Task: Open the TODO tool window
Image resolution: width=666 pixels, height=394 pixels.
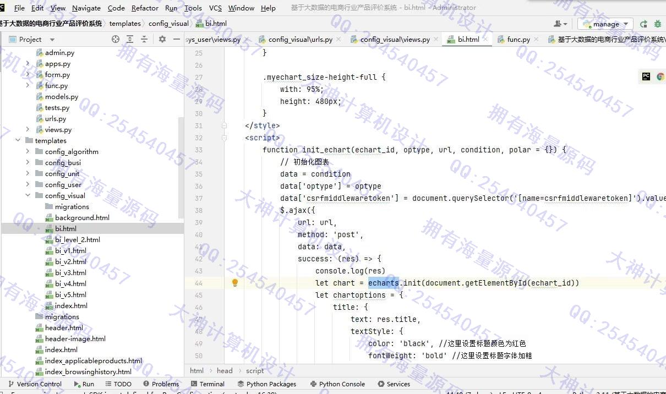Action: click(118, 384)
